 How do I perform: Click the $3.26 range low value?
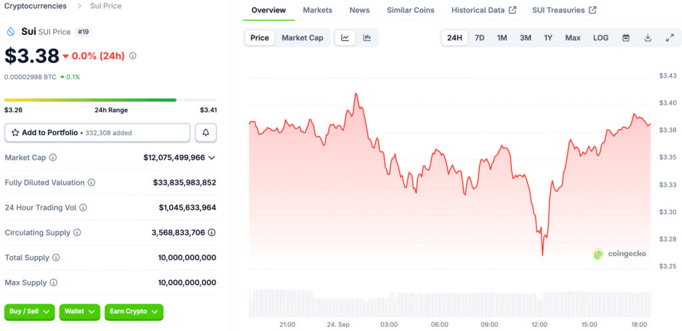pyautogui.click(x=13, y=110)
